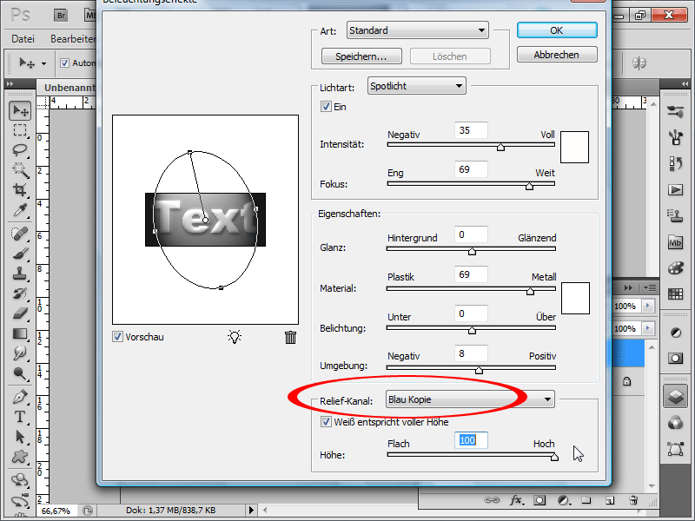The image size is (695, 521).
Task: Select the Lasso tool
Action: point(20,149)
